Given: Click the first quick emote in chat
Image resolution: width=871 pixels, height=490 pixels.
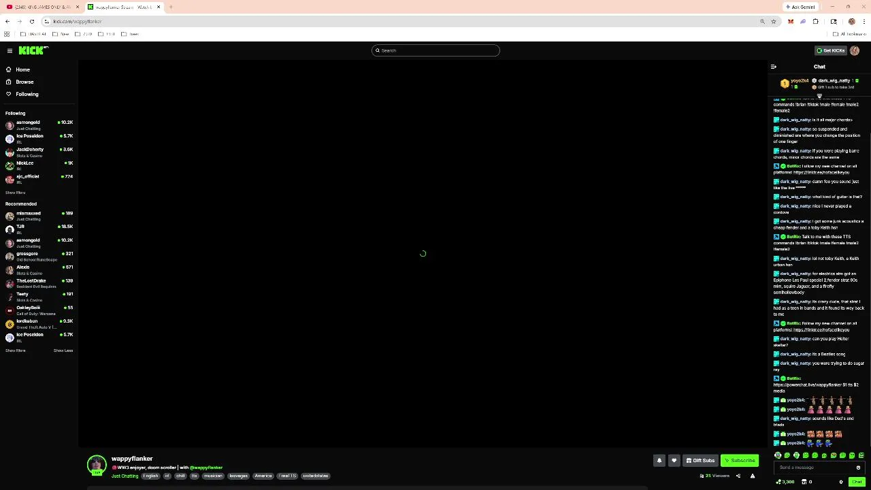Looking at the screenshot, I should click(x=778, y=455).
